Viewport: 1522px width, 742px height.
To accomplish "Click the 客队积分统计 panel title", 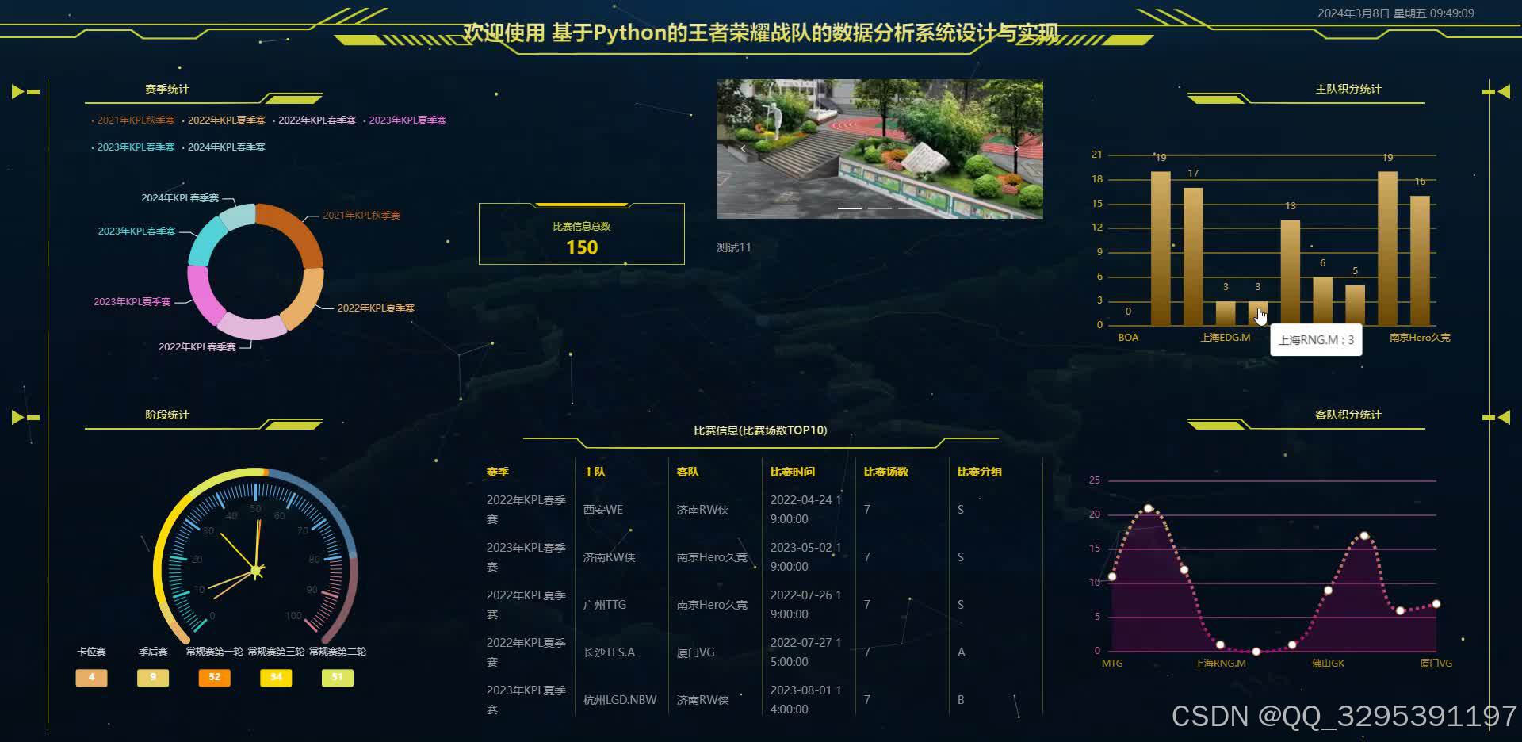I will coord(1348,415).
